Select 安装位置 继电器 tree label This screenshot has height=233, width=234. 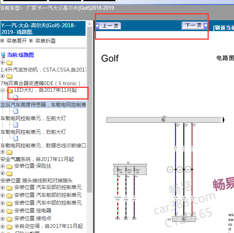pos(33,211)
